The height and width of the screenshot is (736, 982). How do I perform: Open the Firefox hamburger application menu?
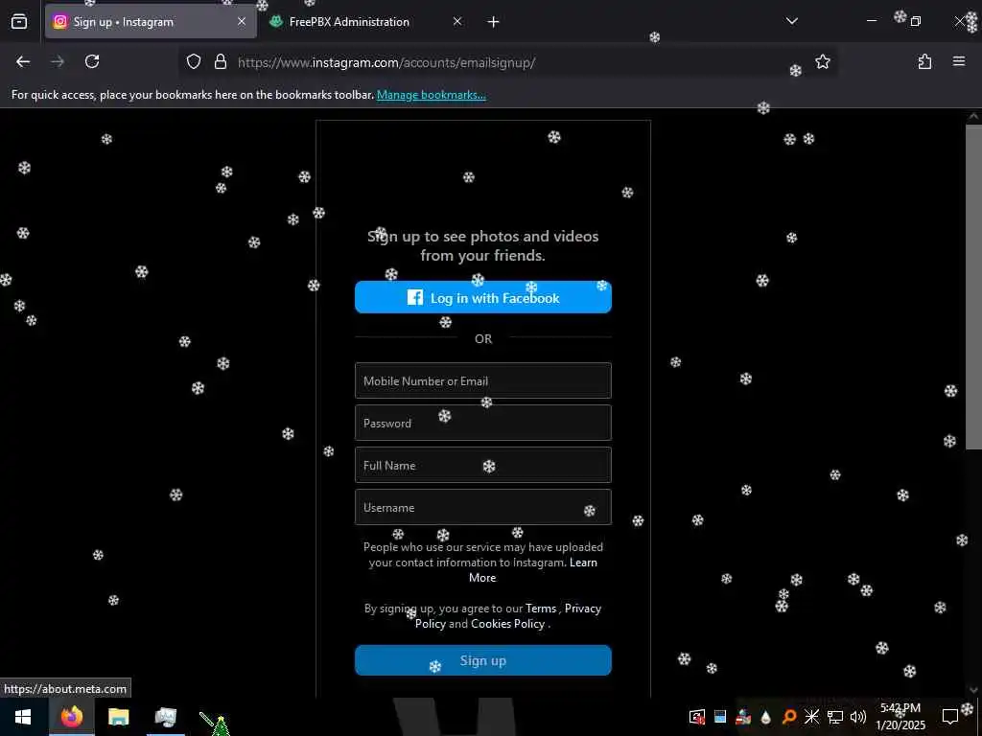(958, 61)
